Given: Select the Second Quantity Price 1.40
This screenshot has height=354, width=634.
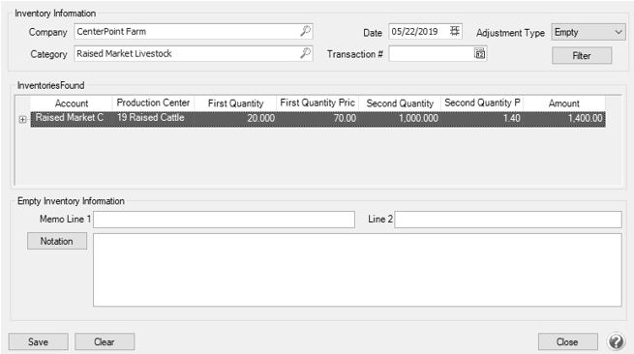Looking at the screenshot, I should (482, 118).
